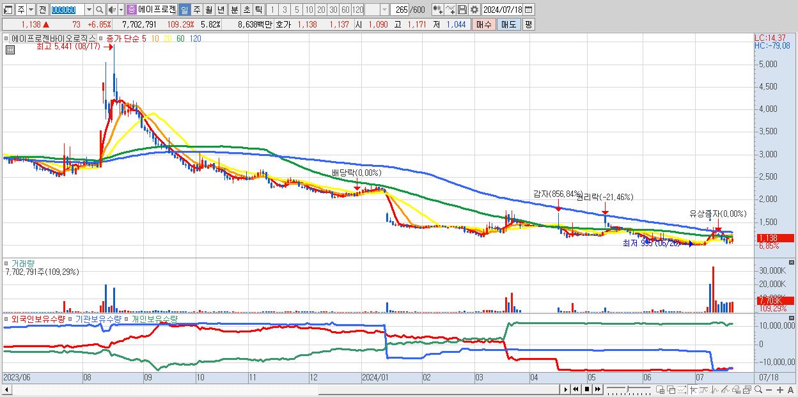Select the 20 interval button

(321, 10)
